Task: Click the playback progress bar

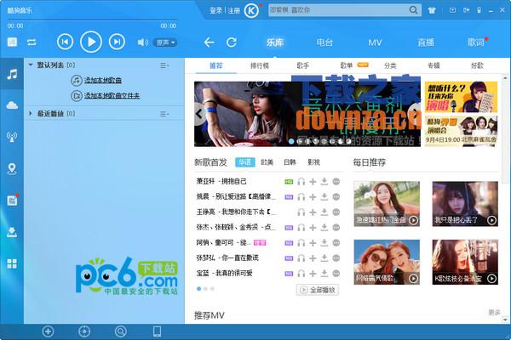Action: pos(92,20)
